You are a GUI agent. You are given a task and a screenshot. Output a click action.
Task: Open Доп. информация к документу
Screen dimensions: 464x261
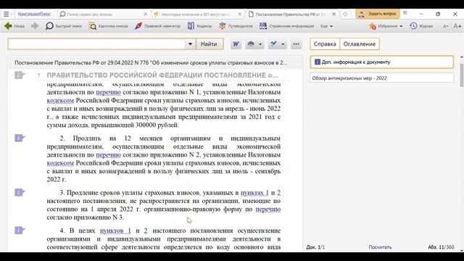382,62
